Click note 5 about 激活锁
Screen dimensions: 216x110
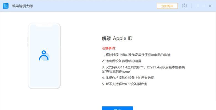[124, 84]
